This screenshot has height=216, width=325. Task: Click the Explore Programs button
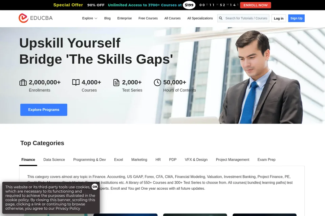click(44, 110)
